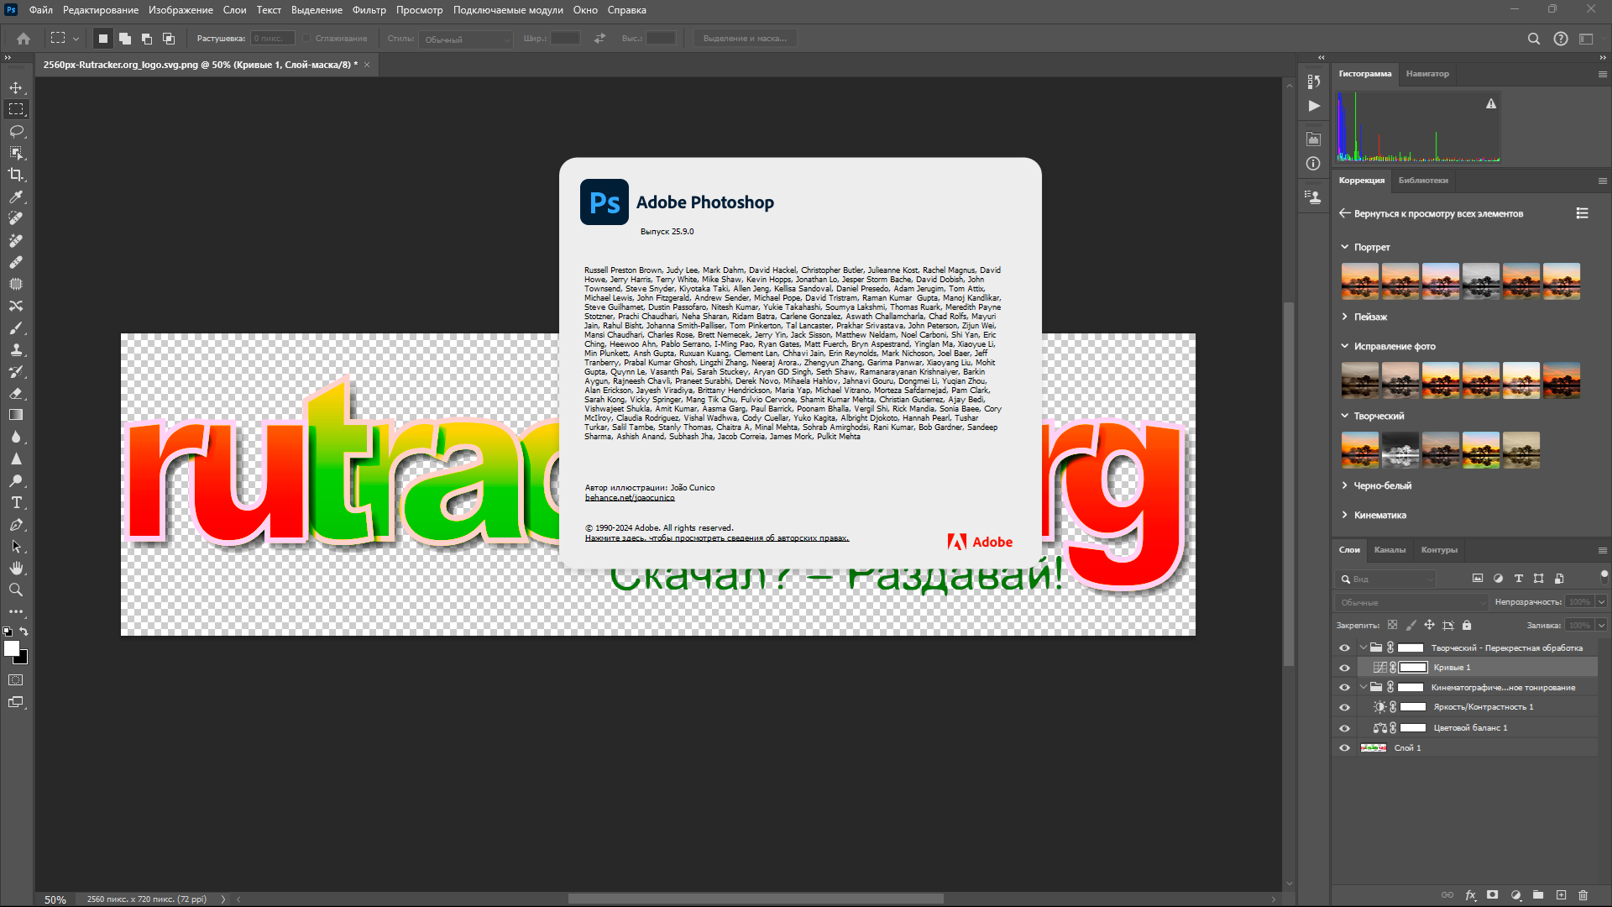
Task: Create a new group folder icon
Action: (1538, 895)
